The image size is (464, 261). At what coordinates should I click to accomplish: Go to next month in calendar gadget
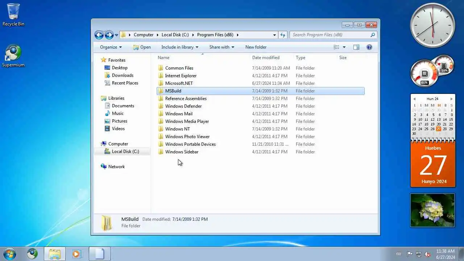coord(451,99)
